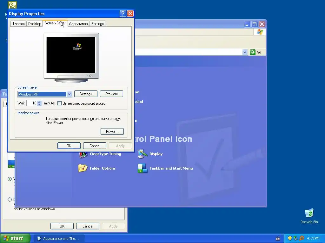Click the security shield tray icon

tap(290, 238)
